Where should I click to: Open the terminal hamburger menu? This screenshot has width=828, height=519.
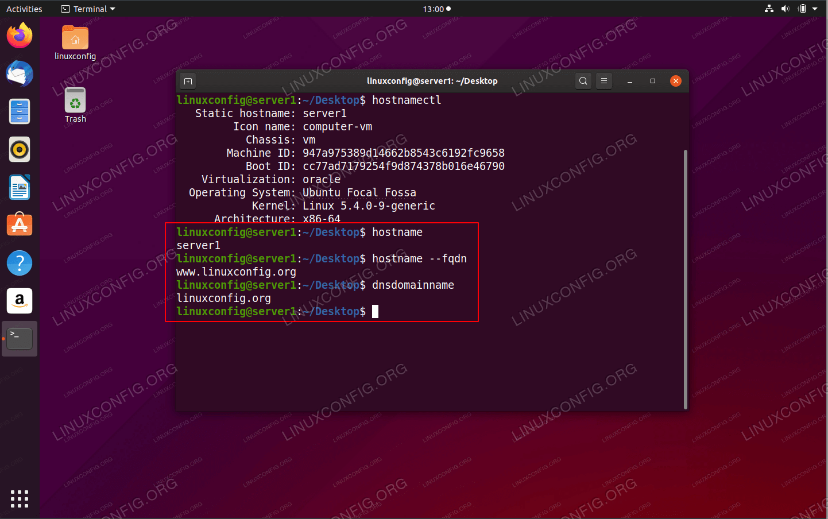coord(603,81)
